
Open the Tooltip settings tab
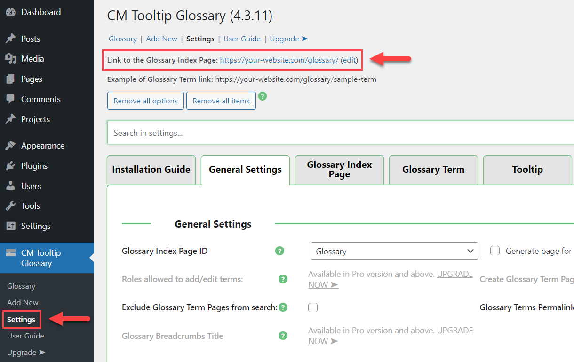(527, 170)
